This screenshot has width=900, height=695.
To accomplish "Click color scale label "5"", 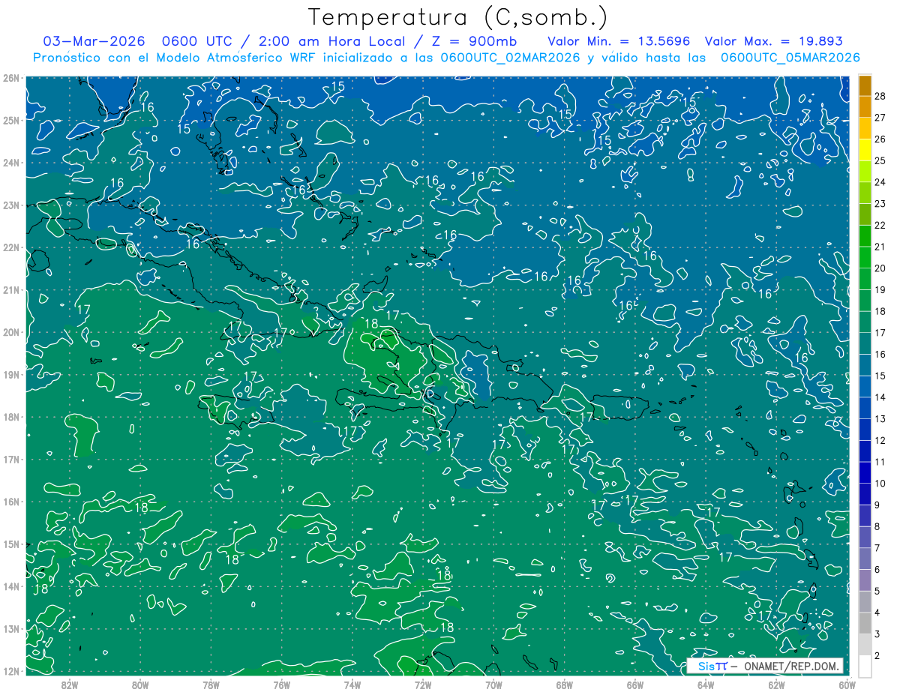I will (877, 591).
